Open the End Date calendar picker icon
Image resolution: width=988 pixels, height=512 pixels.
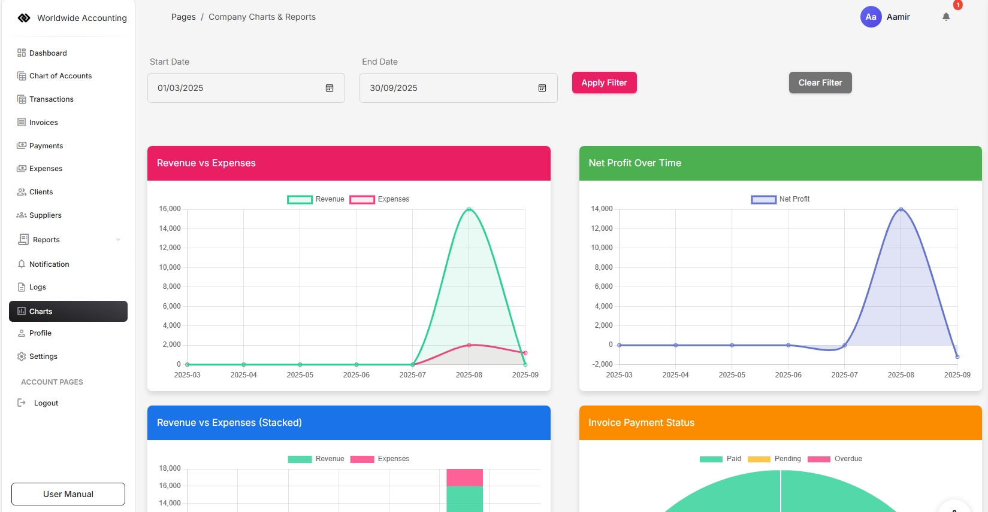click(x=542, y=88)
